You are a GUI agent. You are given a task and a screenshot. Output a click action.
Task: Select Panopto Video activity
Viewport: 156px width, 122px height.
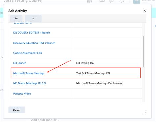(x=22, y=94)
